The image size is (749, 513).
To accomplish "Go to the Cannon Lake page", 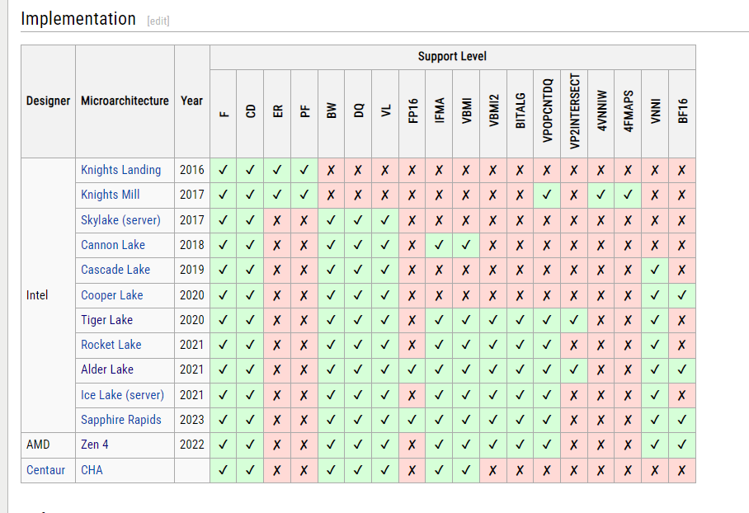I will point(112,245).
